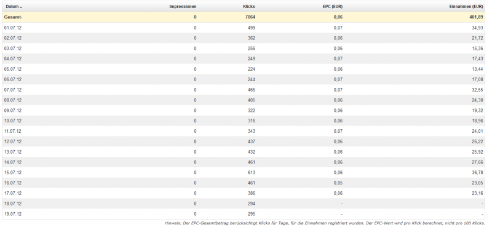Sort by Klicks column header
Screen dimensions: 492x230
[249, 7]
